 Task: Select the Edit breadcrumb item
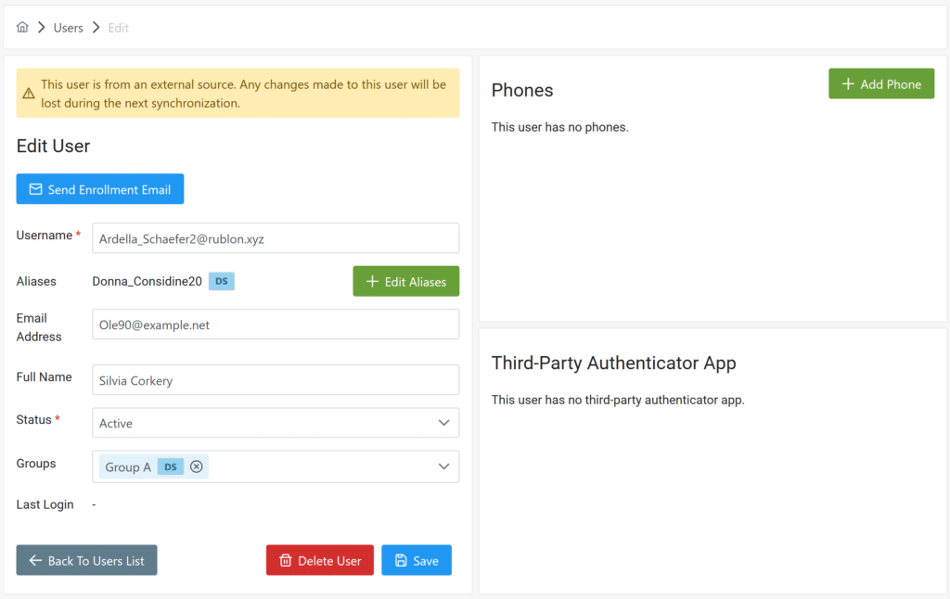(x=118, y=27)
